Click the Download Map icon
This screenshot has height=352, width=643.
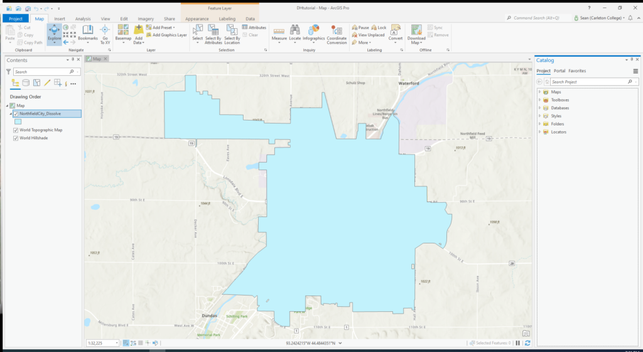tap(416, 29)
